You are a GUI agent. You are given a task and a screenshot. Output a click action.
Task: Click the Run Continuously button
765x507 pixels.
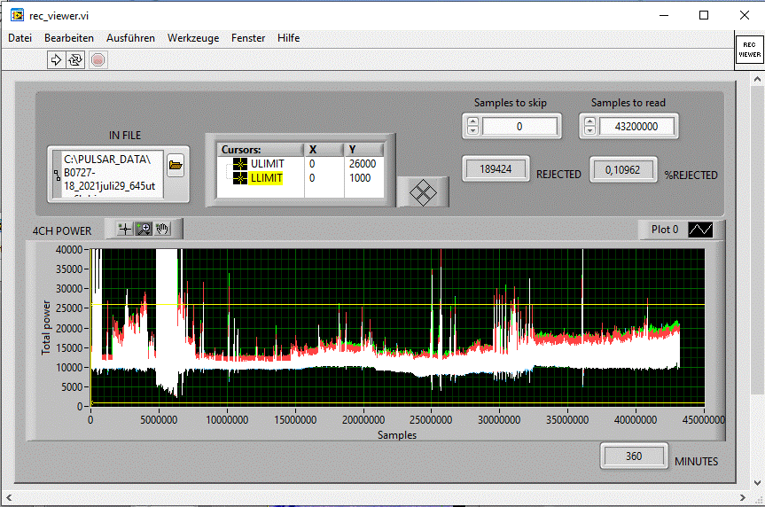tap(75, 60)
